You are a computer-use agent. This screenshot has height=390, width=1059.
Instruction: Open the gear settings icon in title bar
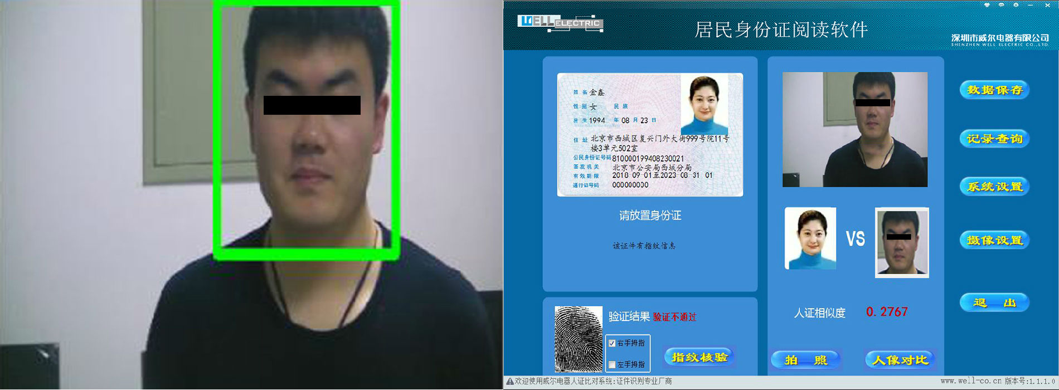[x=1016, y=5]
